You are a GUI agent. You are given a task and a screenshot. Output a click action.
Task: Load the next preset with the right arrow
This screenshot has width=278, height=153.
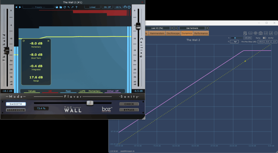[20, 7]
